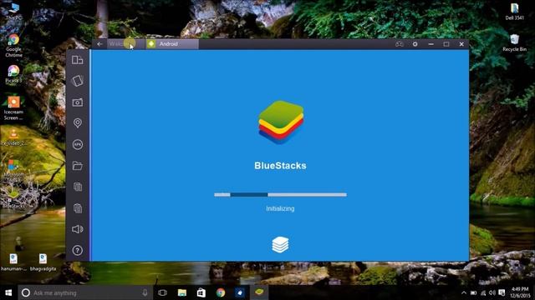Click the back arrow in BlueStacks title bar
This screenshot has width=535, height=300.
99,44
